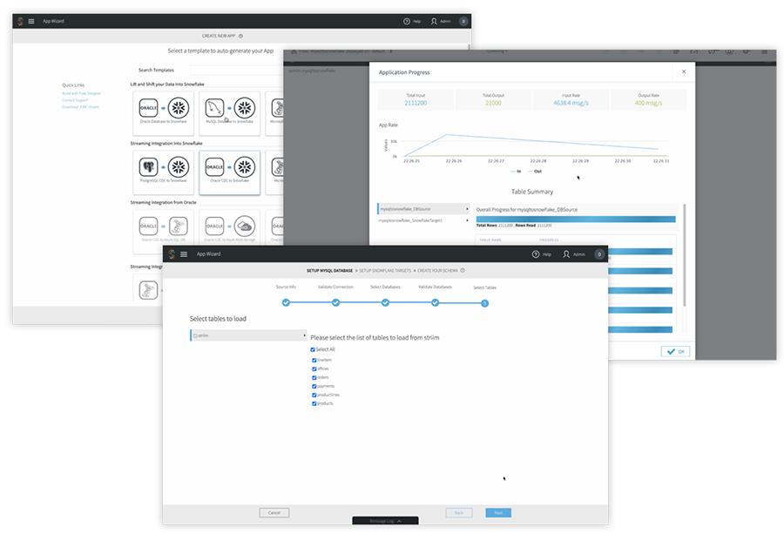
Task: Focus the Search Templates input field
Action: click(x=236, y=70)
